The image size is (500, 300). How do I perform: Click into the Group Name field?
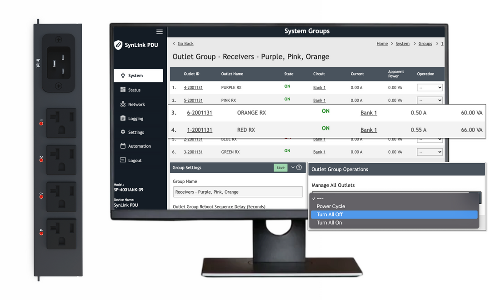point(238,192)
